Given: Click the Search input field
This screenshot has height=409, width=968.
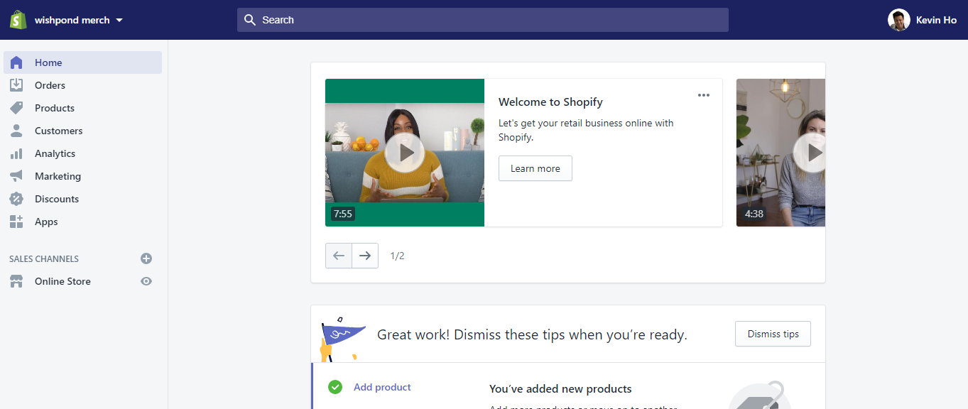Looking at the screenshot, I should point(483,20).
